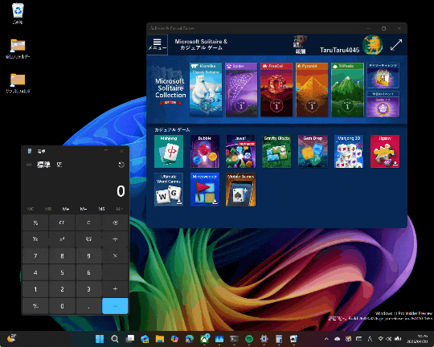Click the C clear key in Calculator

[88, 222]
